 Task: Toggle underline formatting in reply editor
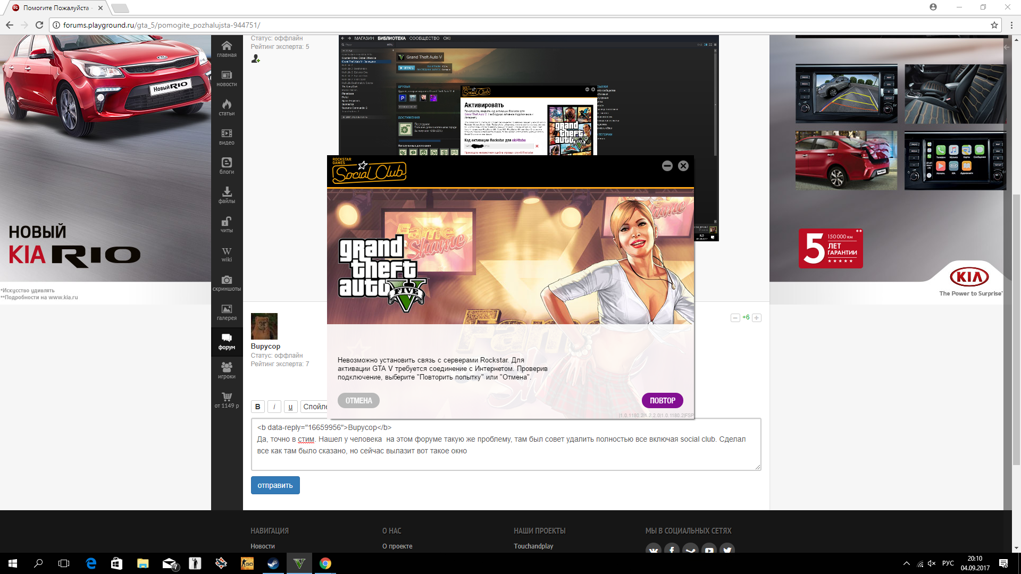click(290, 407)
